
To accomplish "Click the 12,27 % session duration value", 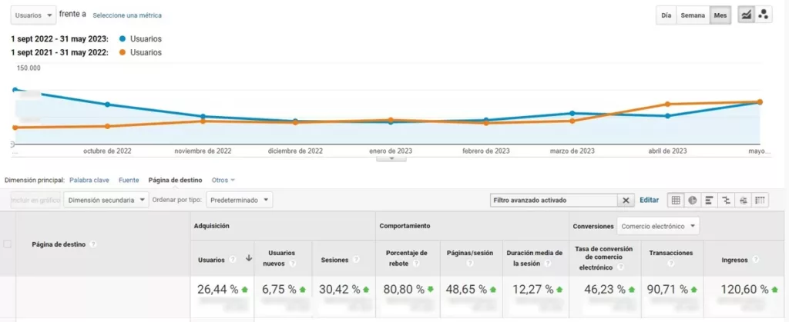I will pyautogui.click(x=534, y=290).
